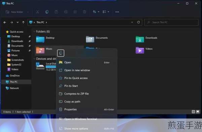Switch to details view in status bar
Image resolution: width=202 pixels, height=132 pixels.
193,112
